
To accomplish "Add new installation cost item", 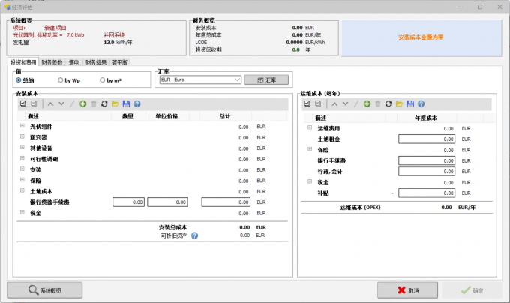I will pos(83,103).
